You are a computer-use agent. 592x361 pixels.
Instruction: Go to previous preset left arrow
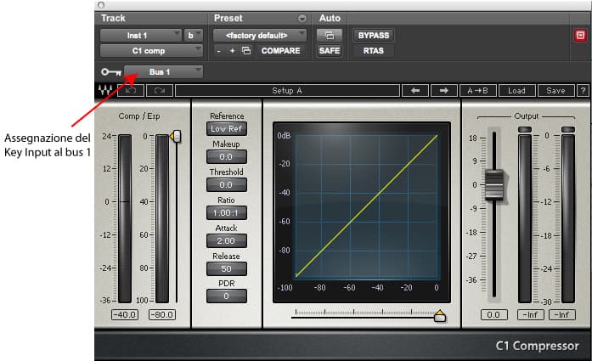[x=415, y=91]
